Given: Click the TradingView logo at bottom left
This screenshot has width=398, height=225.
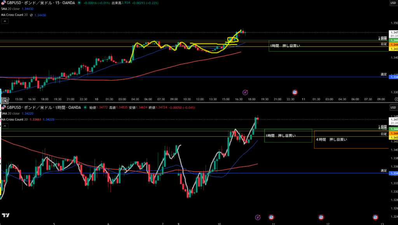Looking at the screenshot, I should point(5,215).
